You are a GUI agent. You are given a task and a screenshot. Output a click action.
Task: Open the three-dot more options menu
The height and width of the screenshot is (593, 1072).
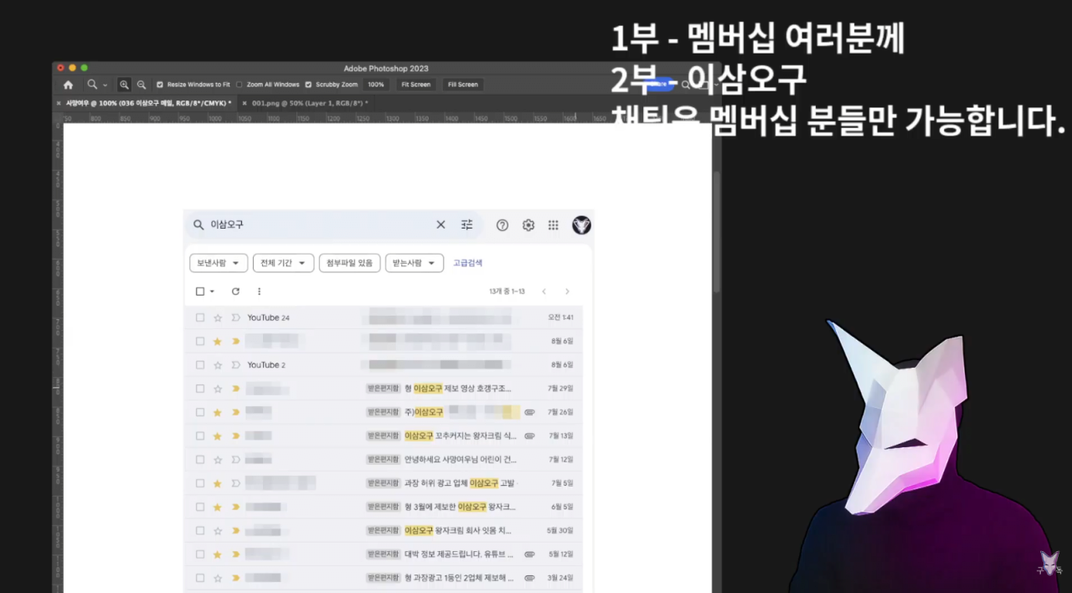(x=259, y=291)
